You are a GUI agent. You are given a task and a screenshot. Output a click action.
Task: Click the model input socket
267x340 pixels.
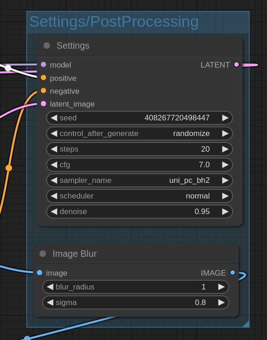pos(43,64)
